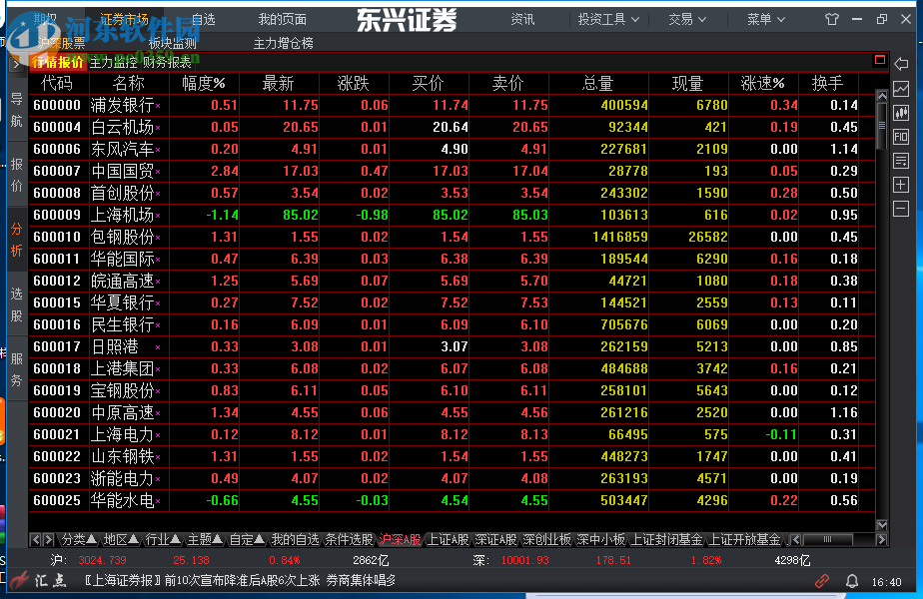Open the intraday line chart icon
Screen dimensions: 923x599
[x=901, y=89]
